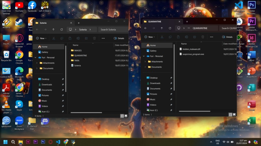This screenshot has width=261, height=146.
Task: Select the QUARANTINE tab
Action: click(x=162, y=22)
